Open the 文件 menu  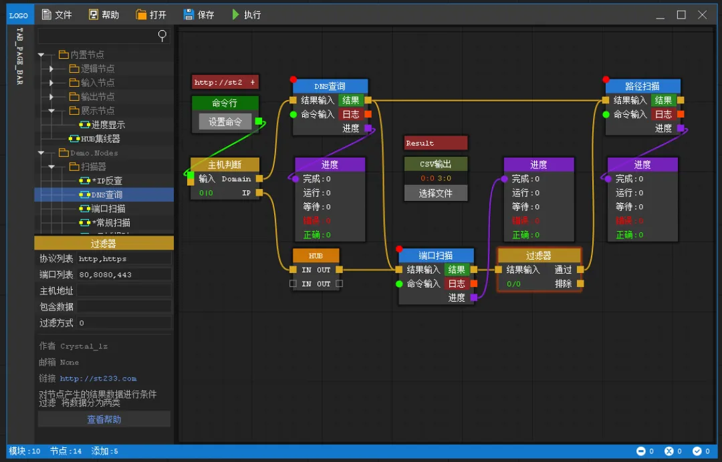point(57,15)
